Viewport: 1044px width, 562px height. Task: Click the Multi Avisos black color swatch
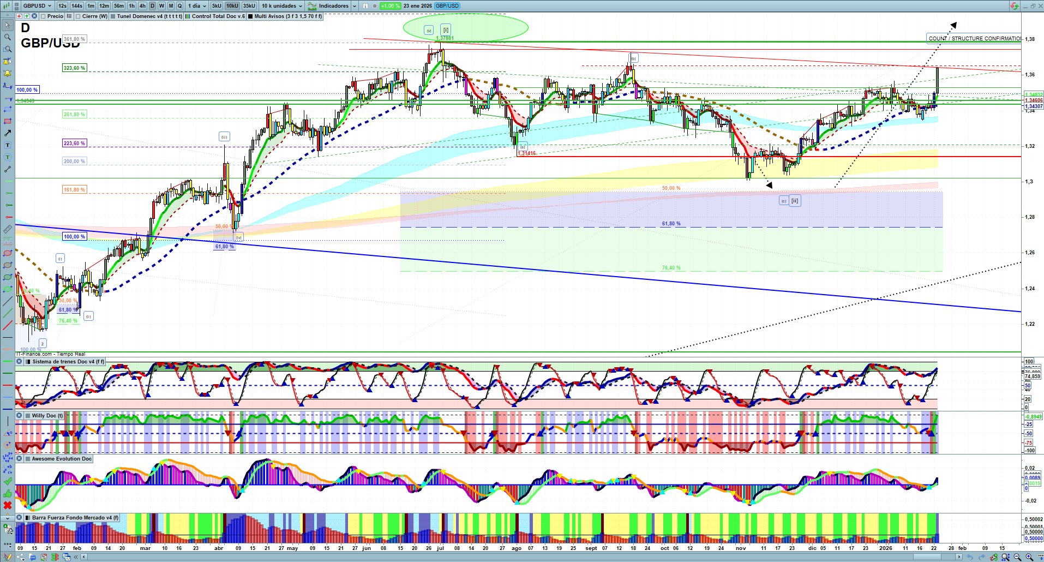coord(250,16)
